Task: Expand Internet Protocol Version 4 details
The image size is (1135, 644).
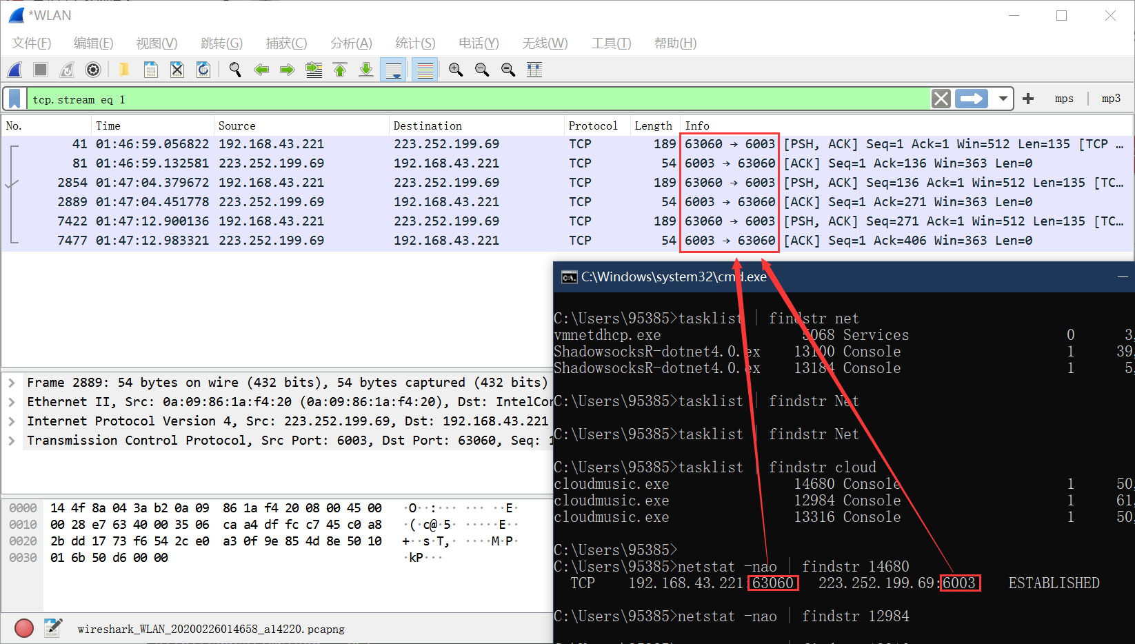Action: 12,421
